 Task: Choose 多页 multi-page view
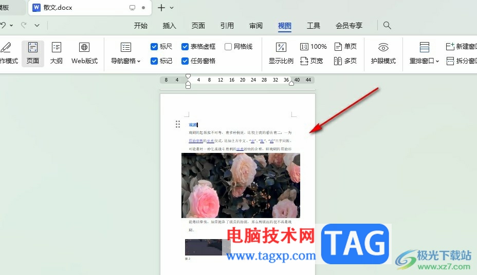point(345,61)
